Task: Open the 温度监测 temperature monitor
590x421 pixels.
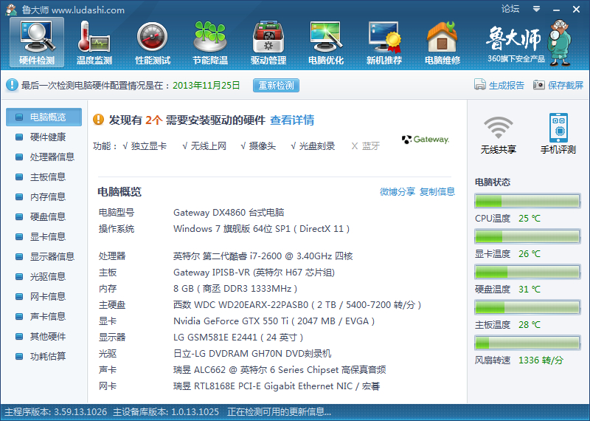Action: point(94,43)
